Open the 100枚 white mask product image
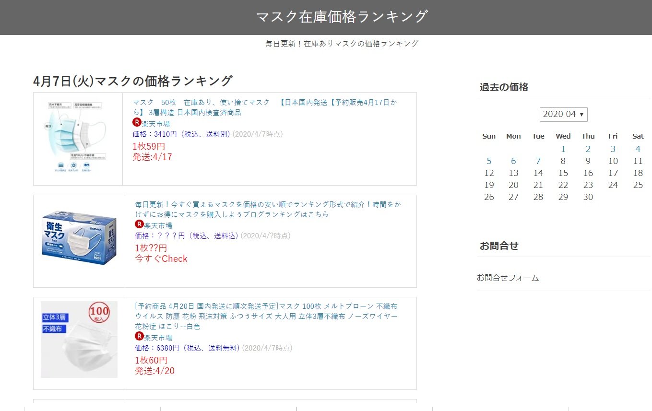Screen dimensions: 652x411 (79, 339)
